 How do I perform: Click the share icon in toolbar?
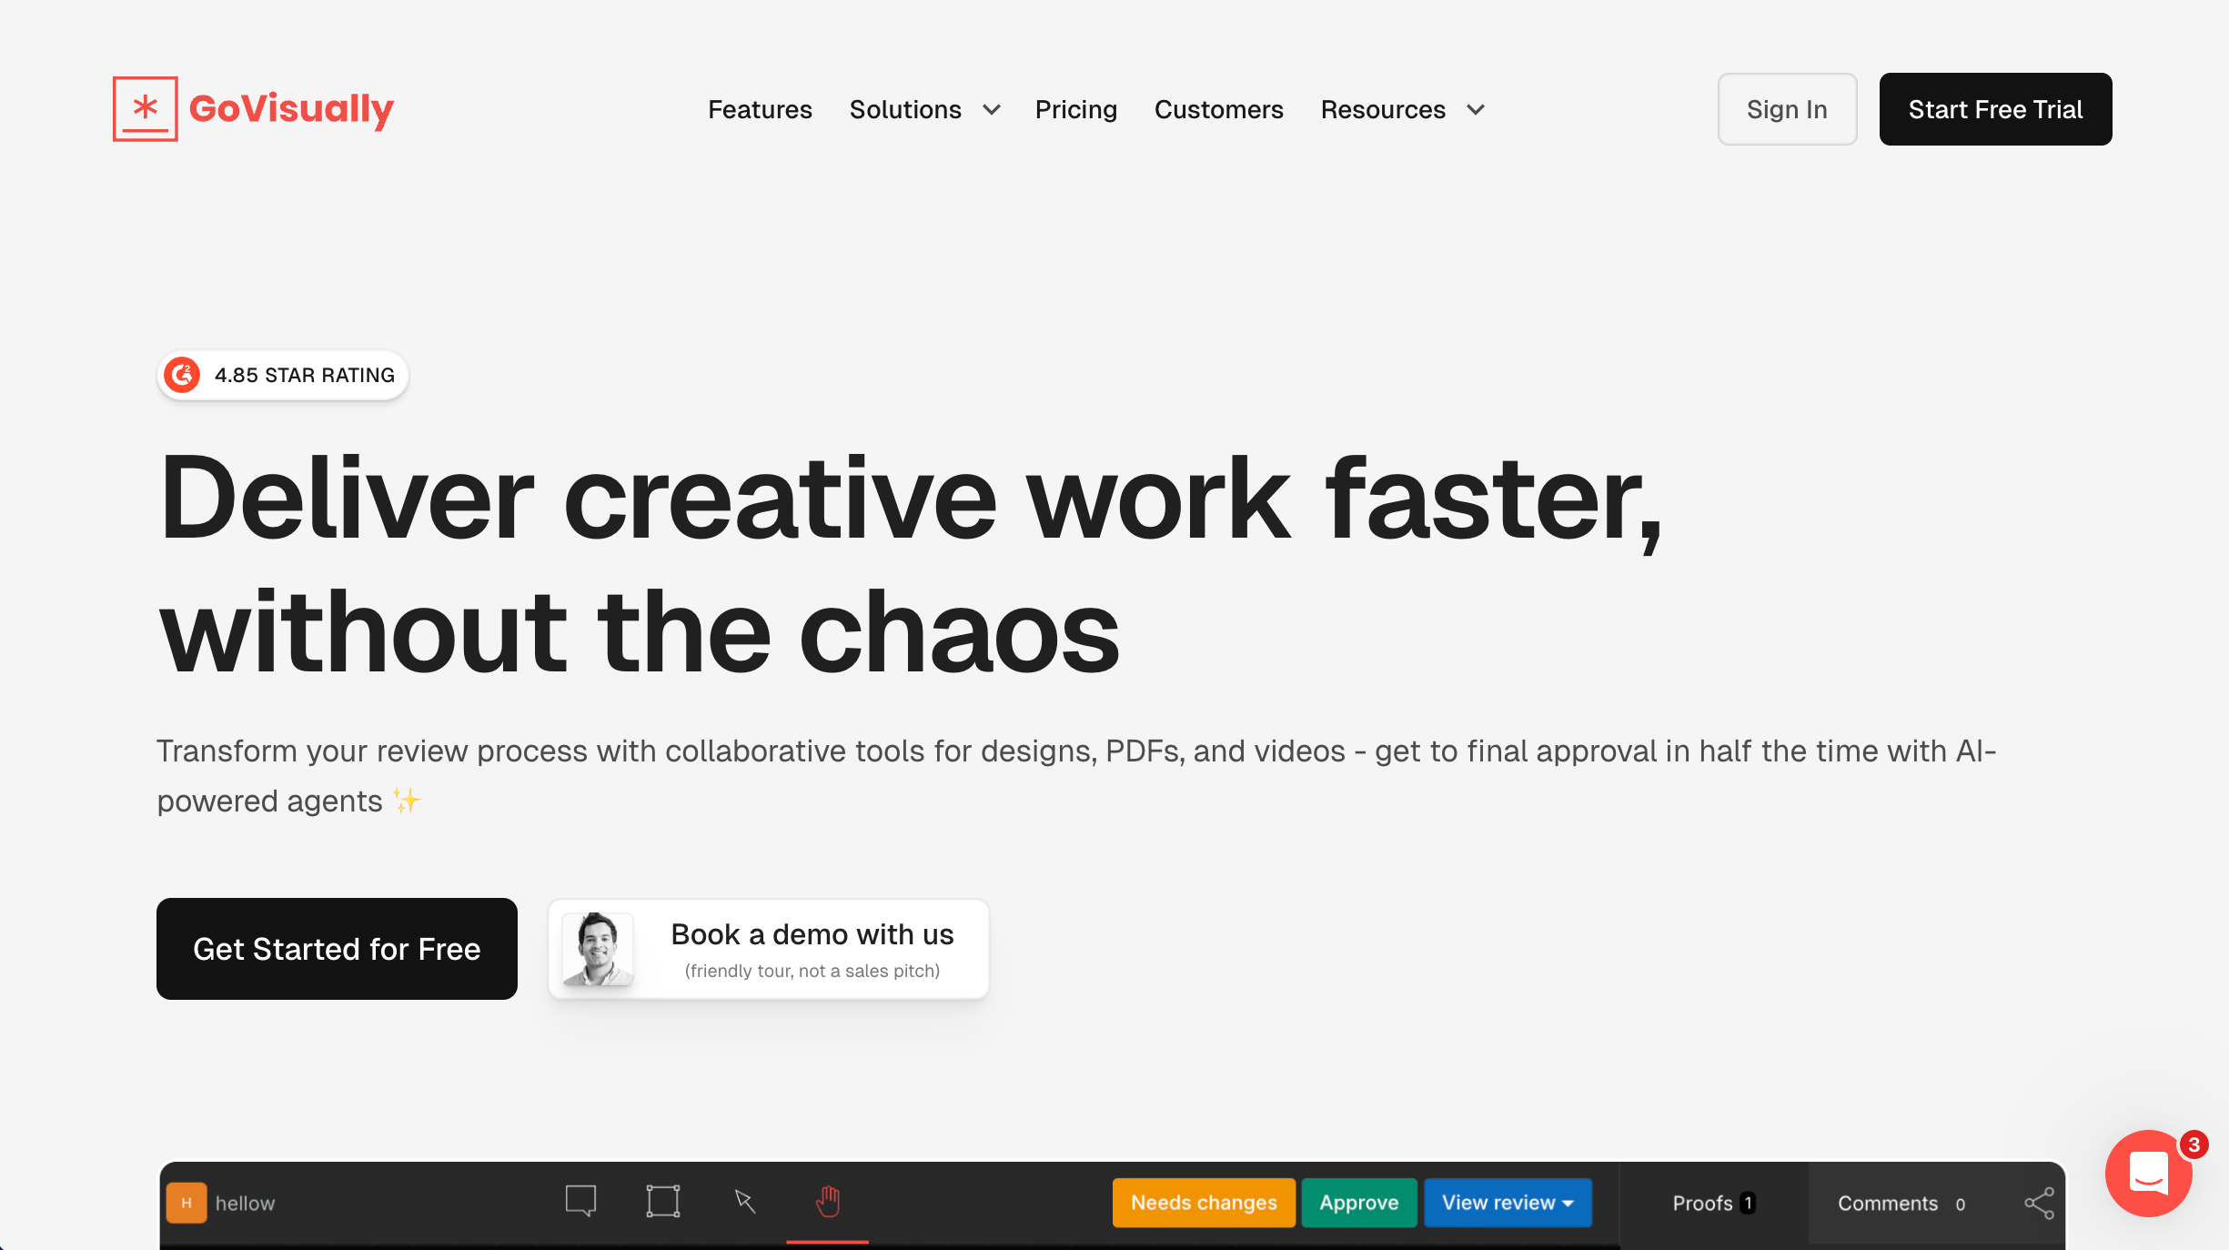pyautogui.click(x=2039, y=1203)
